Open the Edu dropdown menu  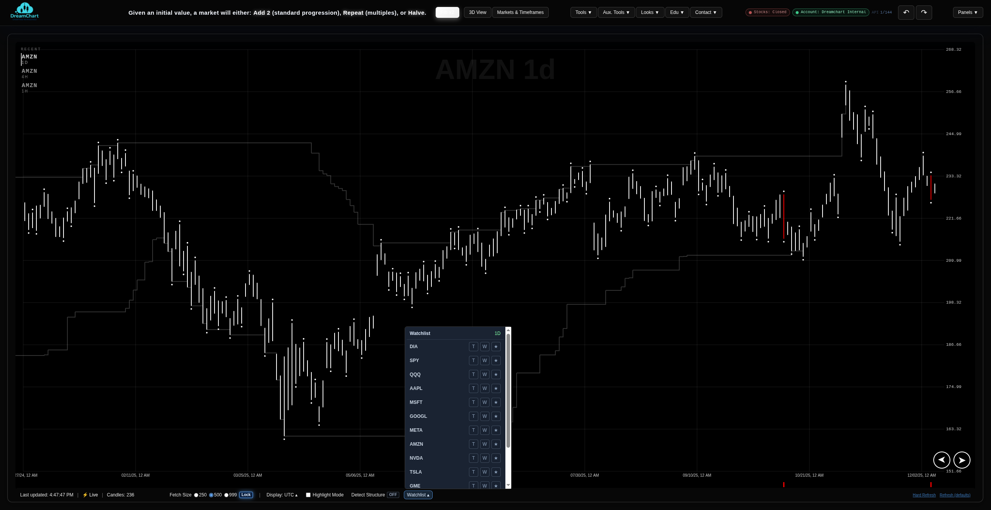coord(677,12)
